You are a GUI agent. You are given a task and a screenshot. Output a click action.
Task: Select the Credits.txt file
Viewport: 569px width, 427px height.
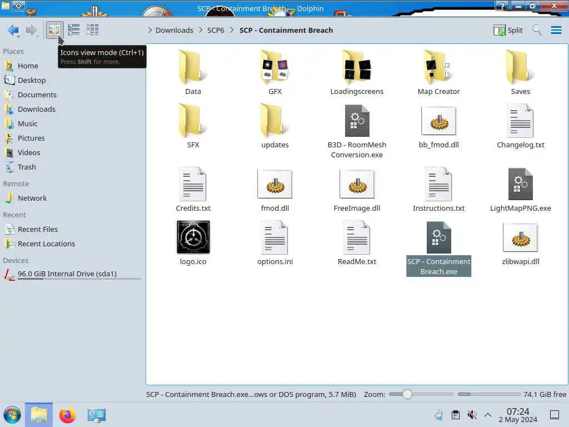tap(193, 190)
